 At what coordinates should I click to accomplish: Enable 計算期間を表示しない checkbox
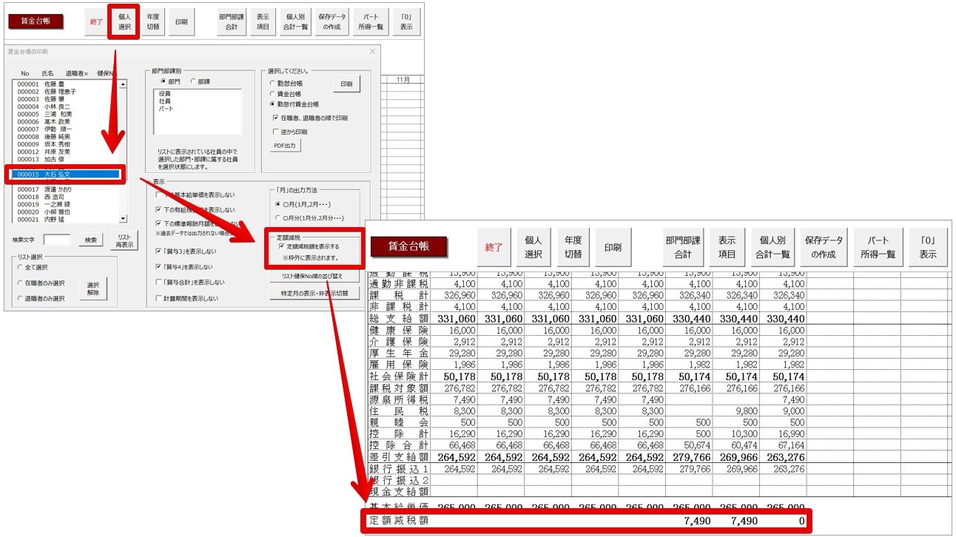(158, 299)
